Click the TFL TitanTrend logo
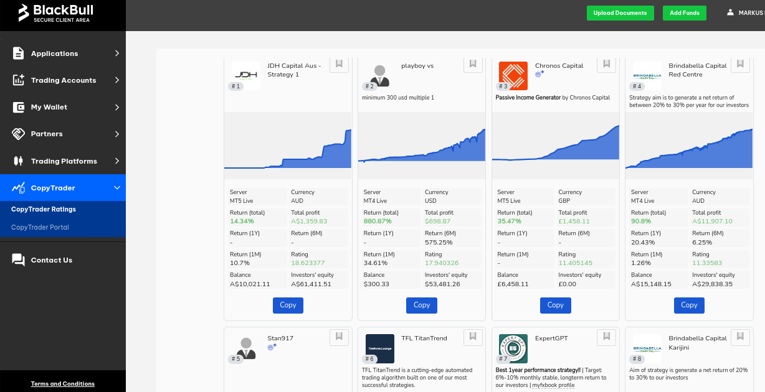 click(380, 348)
